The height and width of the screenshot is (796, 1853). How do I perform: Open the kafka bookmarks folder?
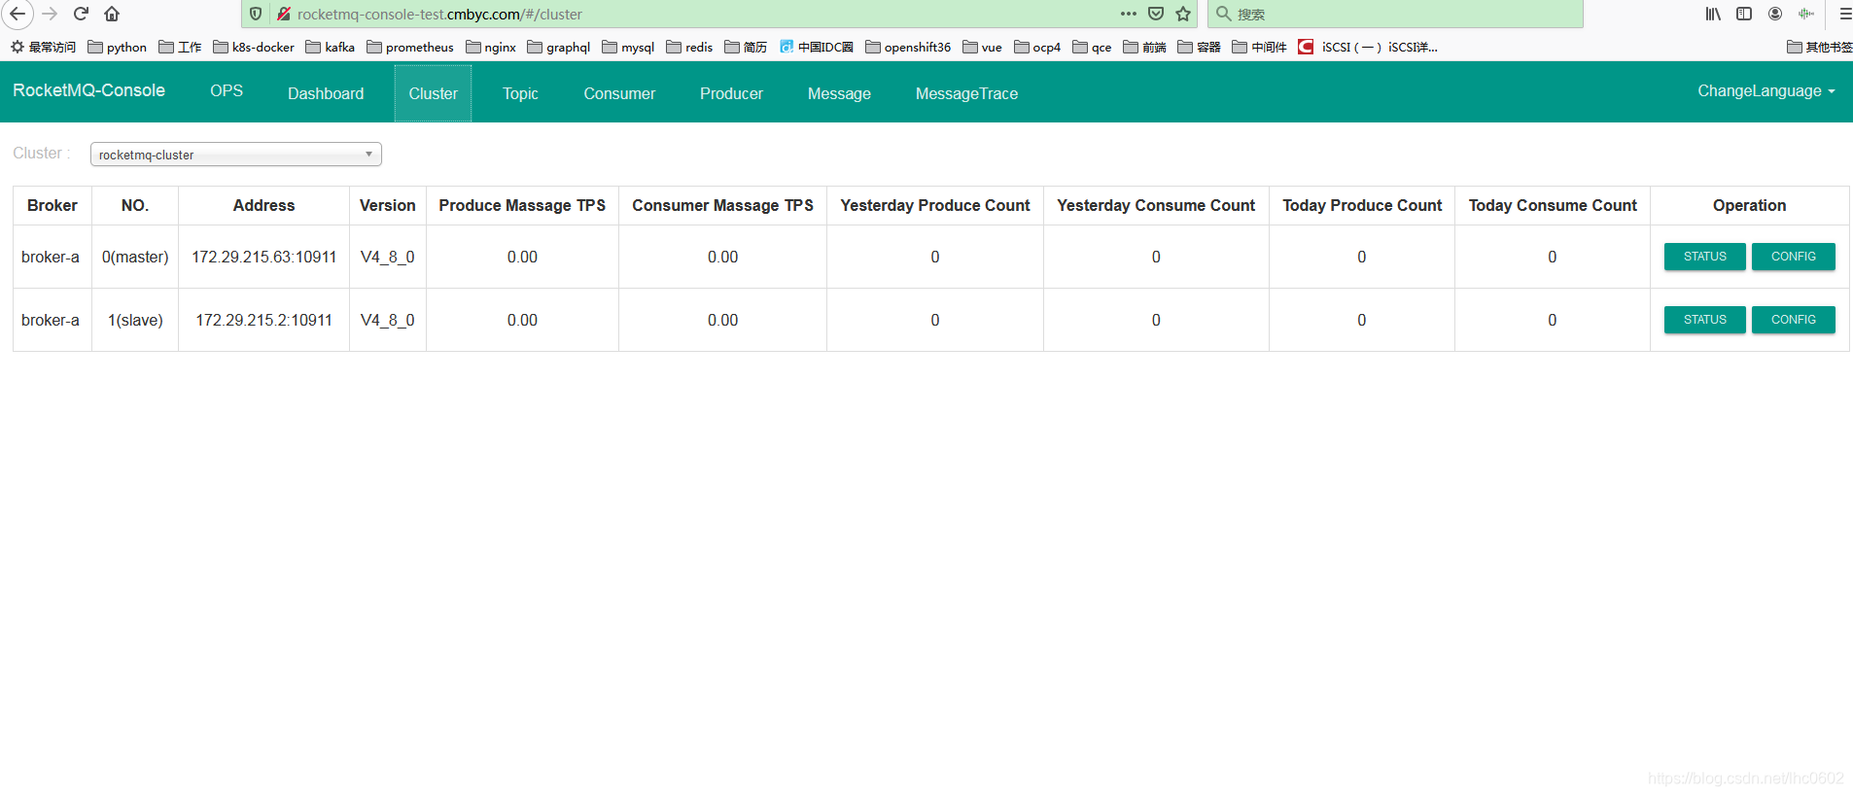pos(330,47)
